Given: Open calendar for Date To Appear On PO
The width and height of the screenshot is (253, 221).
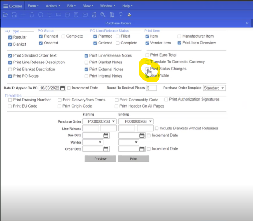Looking at the screenshot, I should (x=62, y=88).
